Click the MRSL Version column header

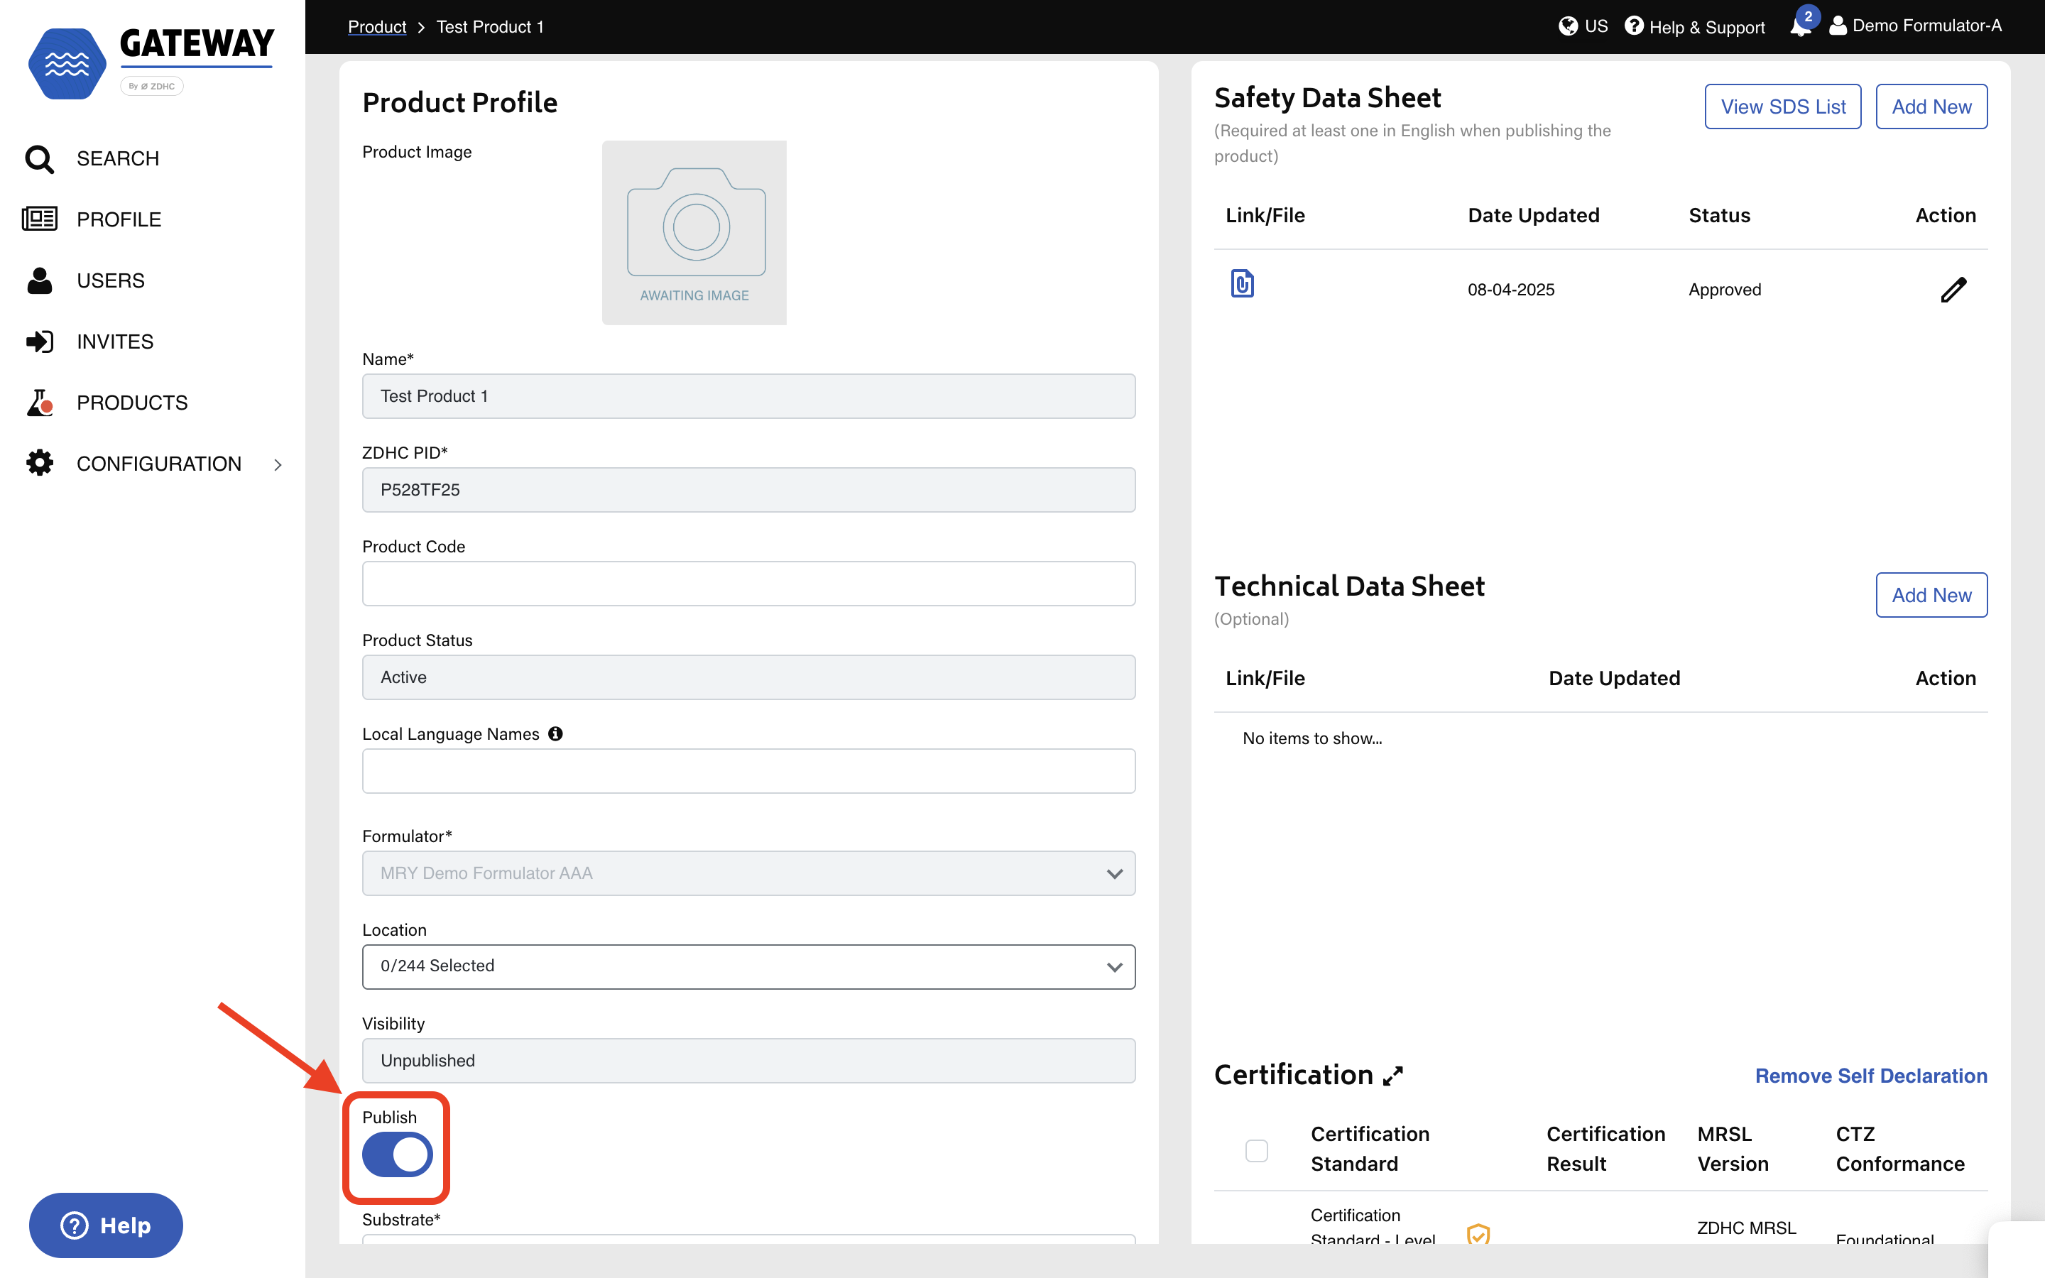tap(1733, 1149)
